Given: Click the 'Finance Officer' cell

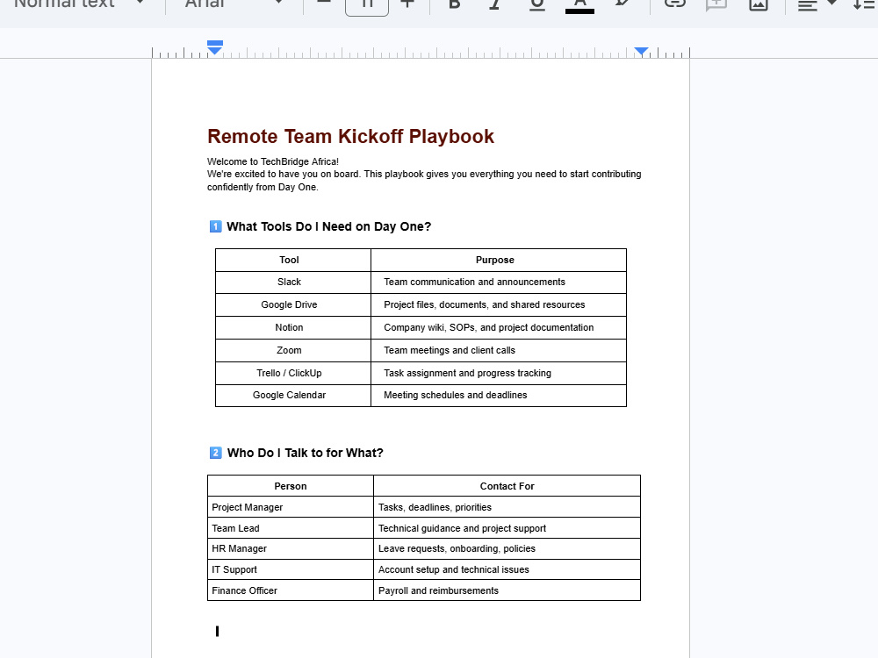Looking at the screenshot, I should tap(290, 590).
